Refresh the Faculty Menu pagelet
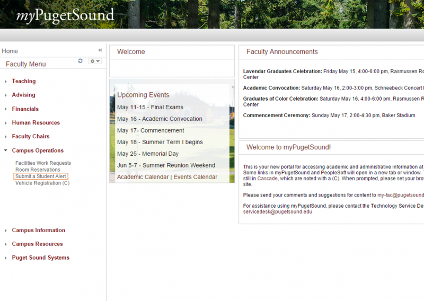The image size is (424, 301). tap(81, 61)
